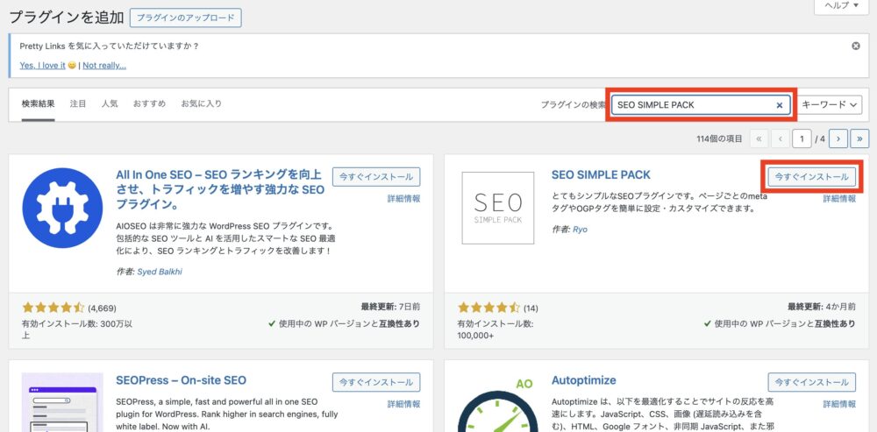
Task: Open the SEO SIMPLE PACK title link
Action: [601, 175]
